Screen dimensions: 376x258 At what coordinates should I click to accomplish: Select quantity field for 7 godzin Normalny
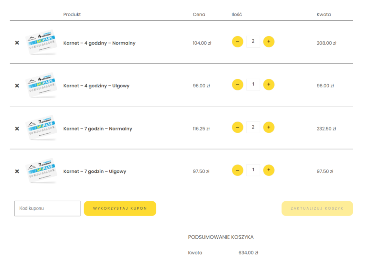click(x=253, y=127)
